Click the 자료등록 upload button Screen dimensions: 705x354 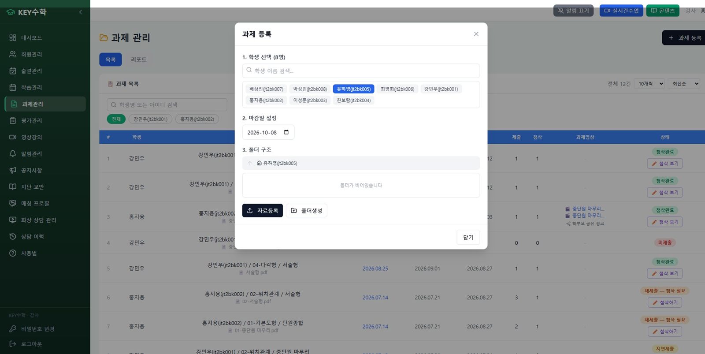point(263,211)
